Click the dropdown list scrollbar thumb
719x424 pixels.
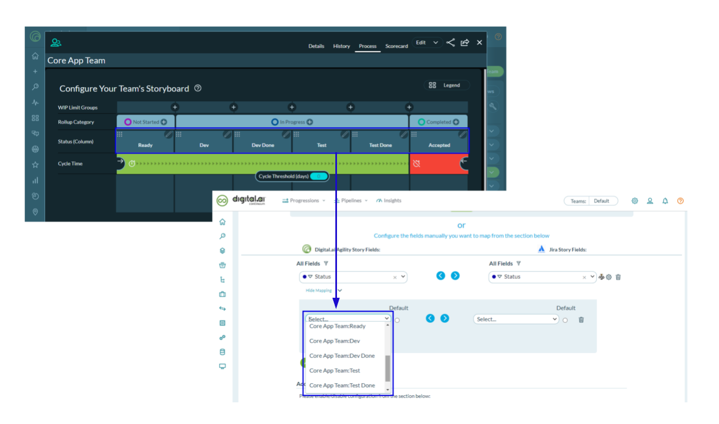pos(387,369)
